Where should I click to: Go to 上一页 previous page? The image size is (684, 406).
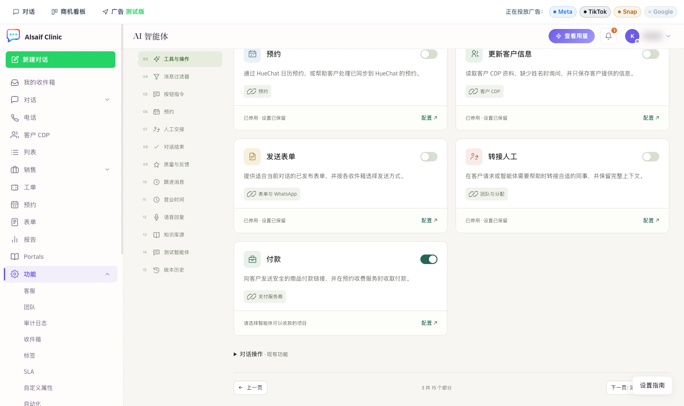[250, 387]
